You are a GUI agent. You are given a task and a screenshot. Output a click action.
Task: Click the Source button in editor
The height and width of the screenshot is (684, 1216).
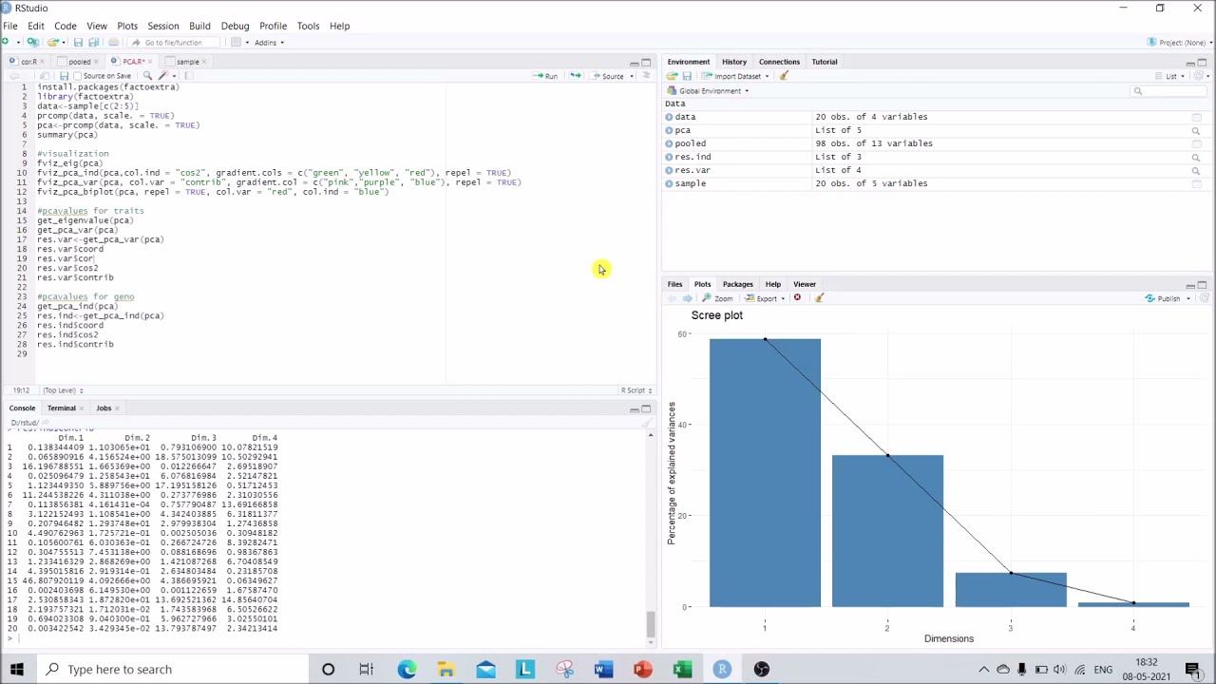pyautogui.click(x=608, y=76)
